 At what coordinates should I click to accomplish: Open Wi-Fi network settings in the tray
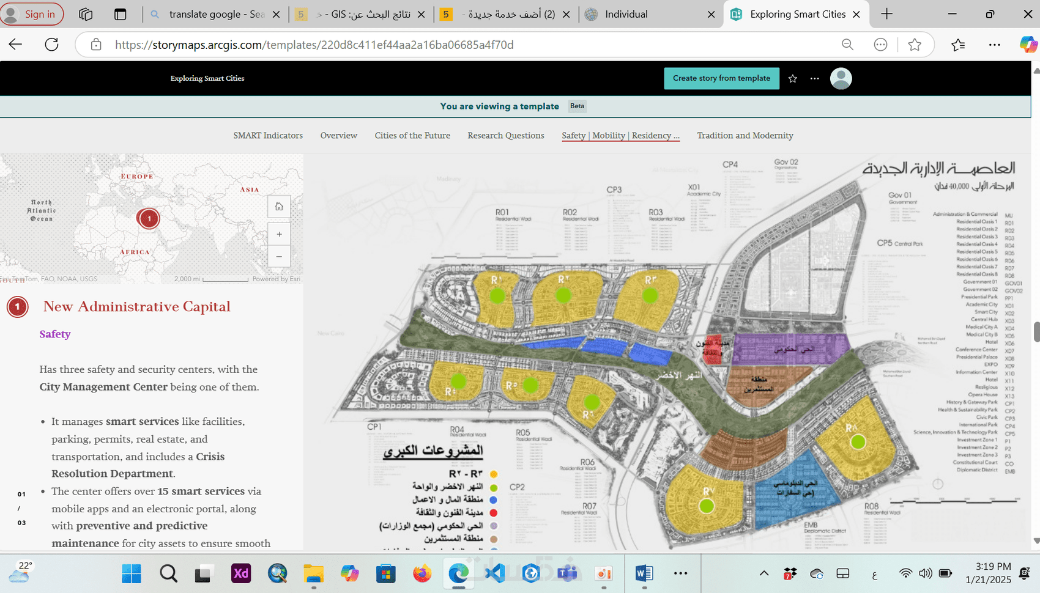point(905,573)
